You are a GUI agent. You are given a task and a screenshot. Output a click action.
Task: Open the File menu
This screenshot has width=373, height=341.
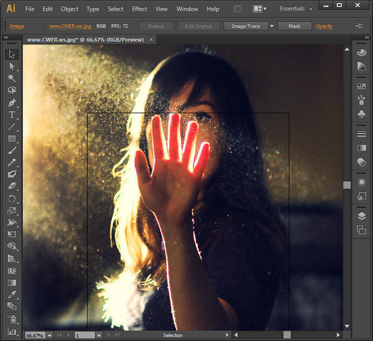tap(30, 9)
